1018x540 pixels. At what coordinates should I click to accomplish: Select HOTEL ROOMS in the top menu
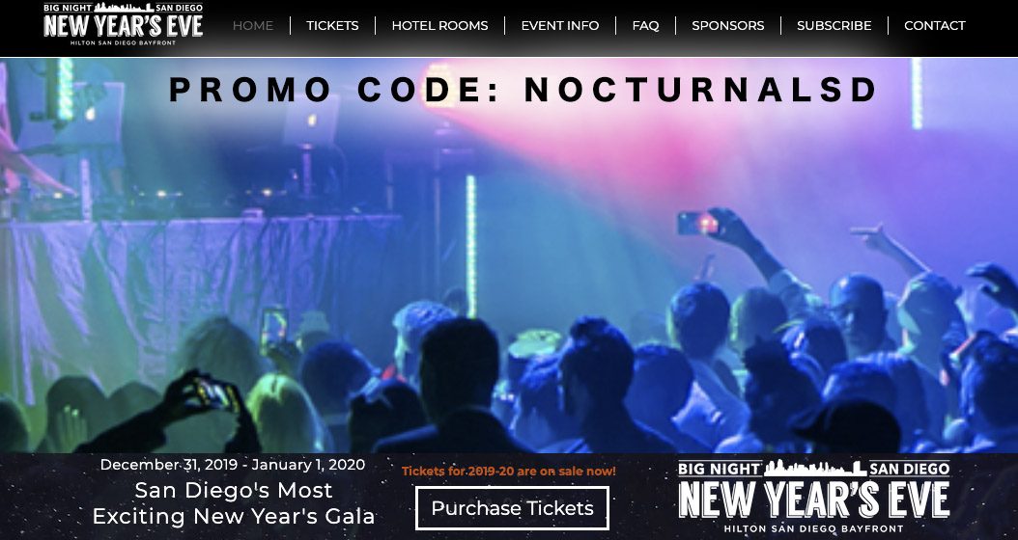coord(439,25)
